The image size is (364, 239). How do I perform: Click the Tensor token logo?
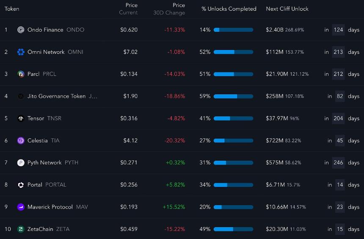21,118
